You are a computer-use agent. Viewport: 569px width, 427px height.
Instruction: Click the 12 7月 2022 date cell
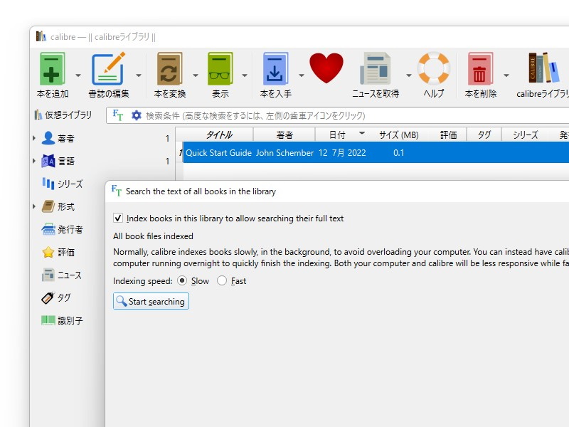(x=342, y=153)
